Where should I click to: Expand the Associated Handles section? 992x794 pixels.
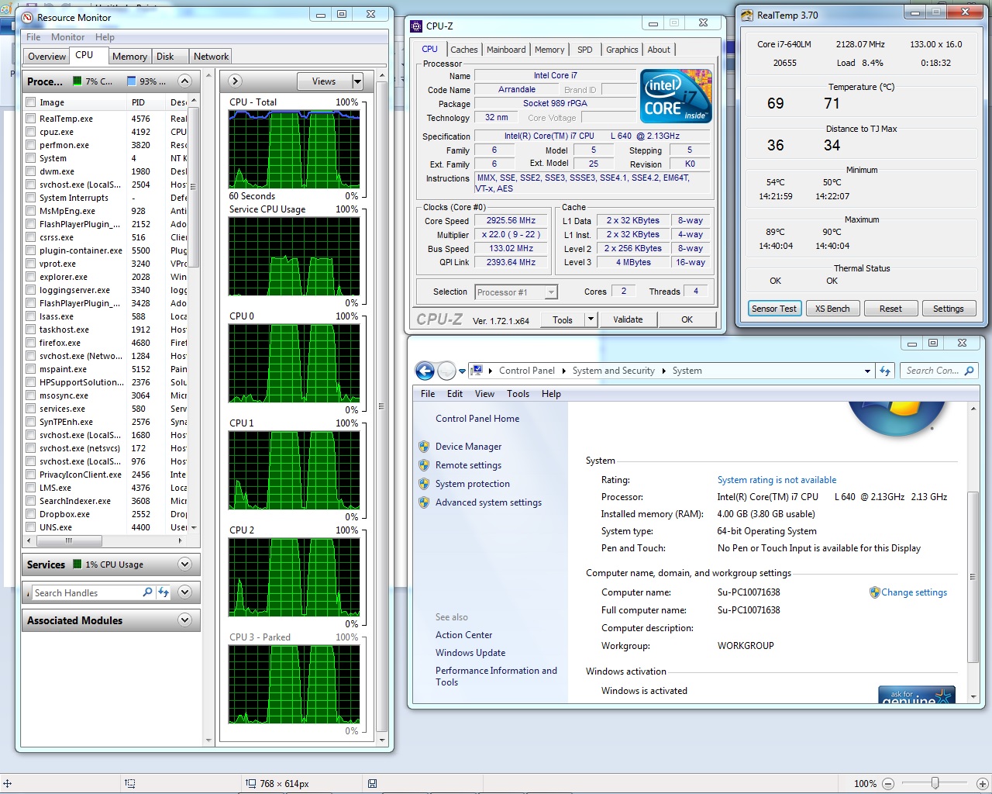pyautogui.click(x=184, y=592)
